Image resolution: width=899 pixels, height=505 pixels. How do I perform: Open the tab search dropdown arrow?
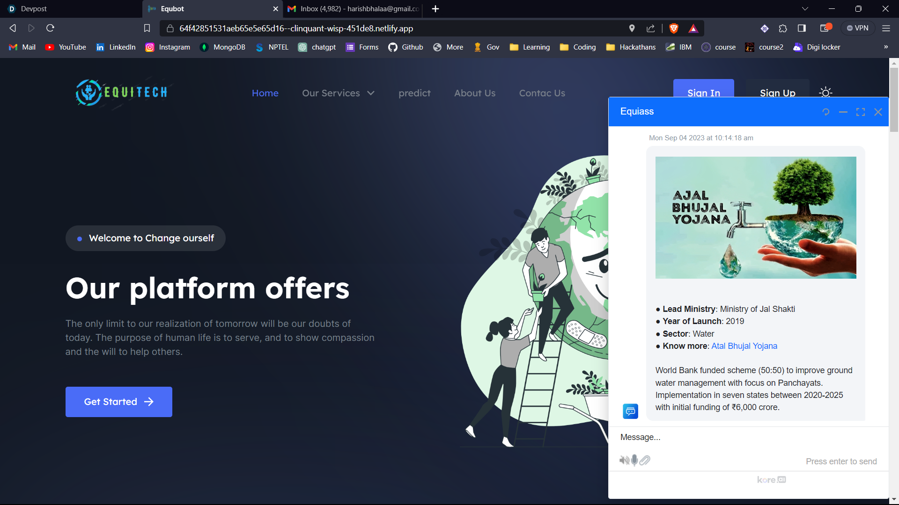click(x=805, y=9)
